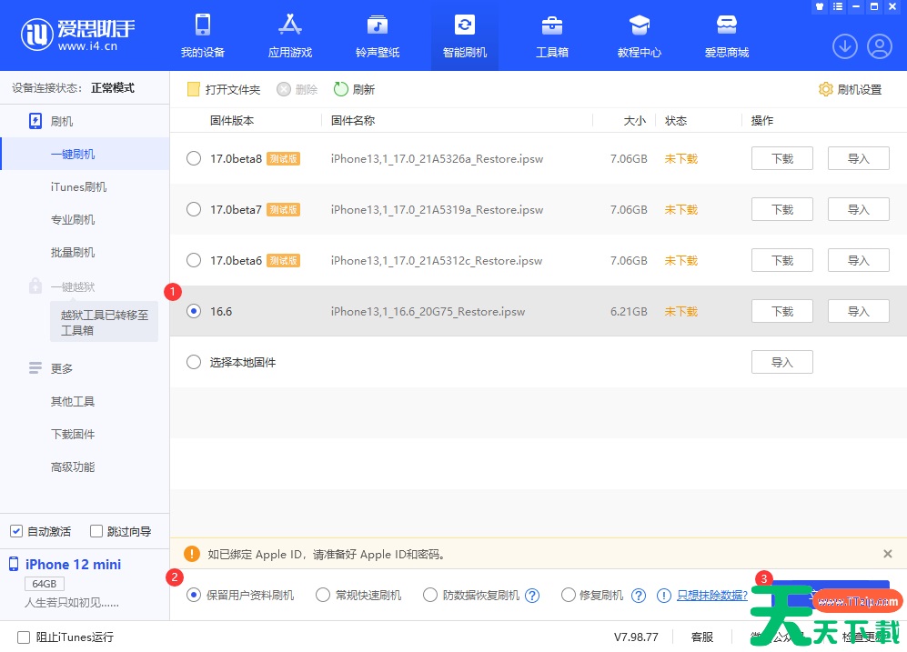
Task: Switch to 专业刷机 in sidebar
Action: pos(73,219)
